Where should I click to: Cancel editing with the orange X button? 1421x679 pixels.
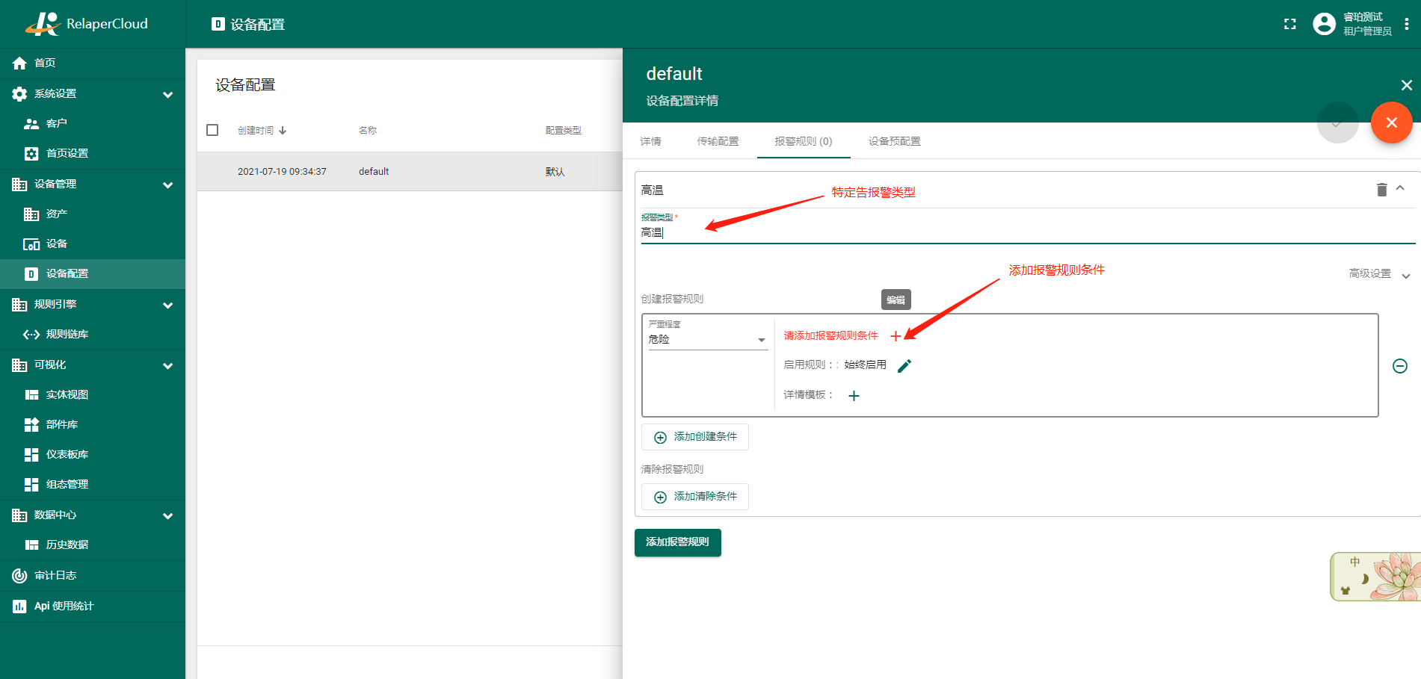1391,123
